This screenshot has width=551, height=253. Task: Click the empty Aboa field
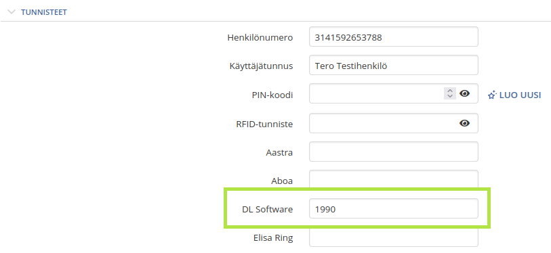pos(394,180)
